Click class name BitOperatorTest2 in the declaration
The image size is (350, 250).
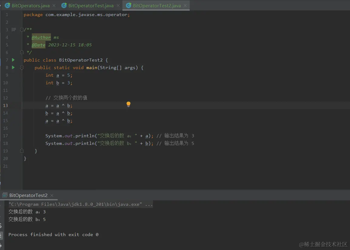point(81,60)
